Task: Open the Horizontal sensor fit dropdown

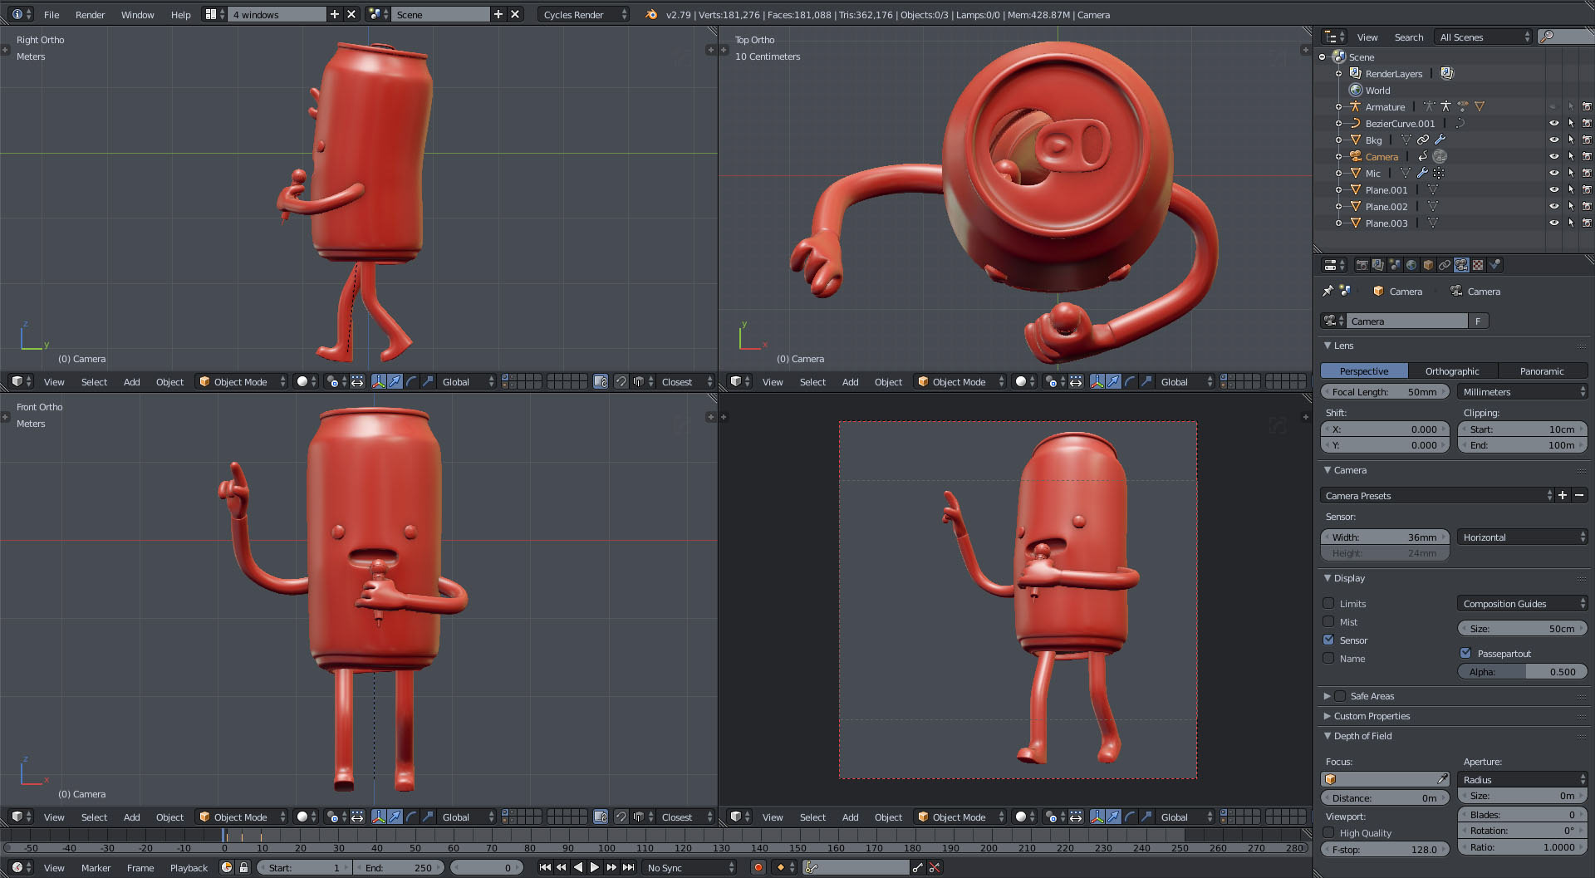Action: click(x=1522, y=537)
